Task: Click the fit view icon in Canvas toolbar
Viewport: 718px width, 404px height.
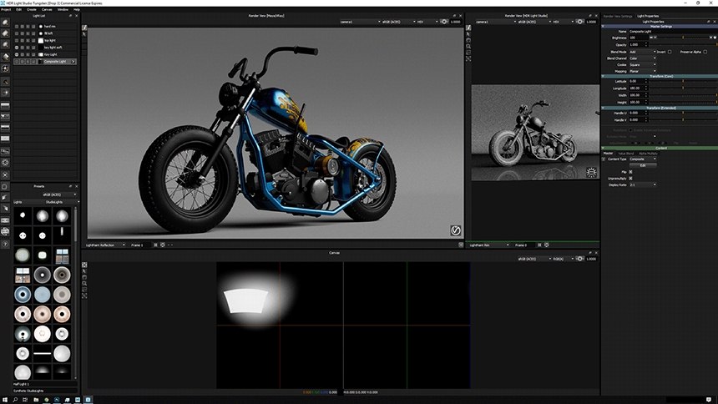Action: (84, 295)
